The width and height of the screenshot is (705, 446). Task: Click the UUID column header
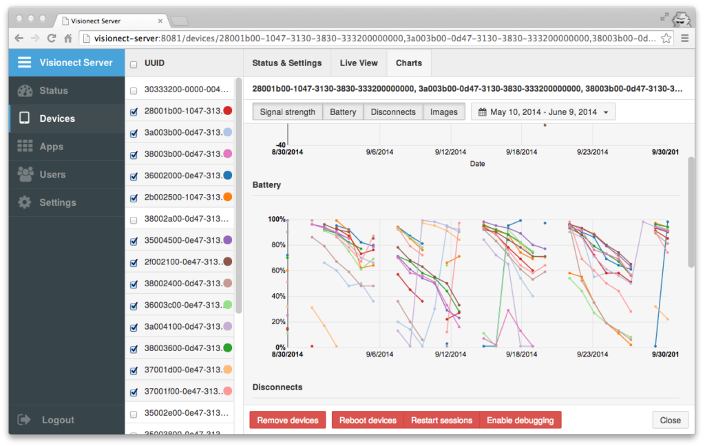coord(154,63)
